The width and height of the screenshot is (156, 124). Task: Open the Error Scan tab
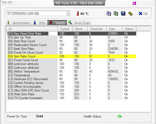(x=79, y=23)
